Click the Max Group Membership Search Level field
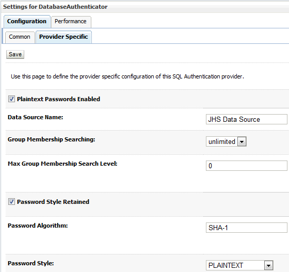The image size is (289, 272). click(247, 166)
